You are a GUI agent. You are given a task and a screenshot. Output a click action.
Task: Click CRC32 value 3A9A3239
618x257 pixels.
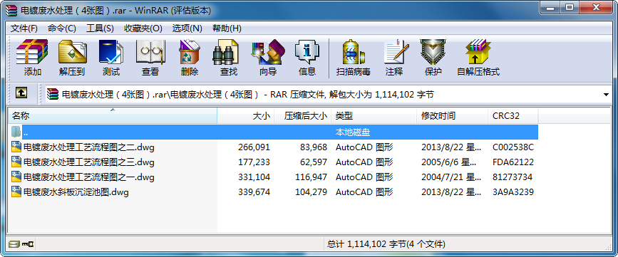pyautogui.click(x=513, y=192)
